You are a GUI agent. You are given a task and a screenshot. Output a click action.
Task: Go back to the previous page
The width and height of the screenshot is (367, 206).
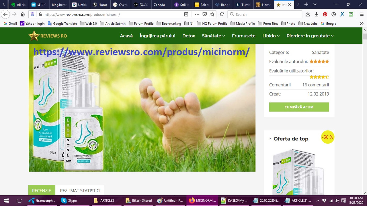coord(5,14)
